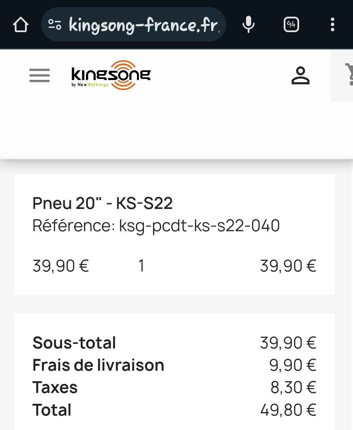Open the shopping cart icon
353x430 pixels.
(348, 74)
